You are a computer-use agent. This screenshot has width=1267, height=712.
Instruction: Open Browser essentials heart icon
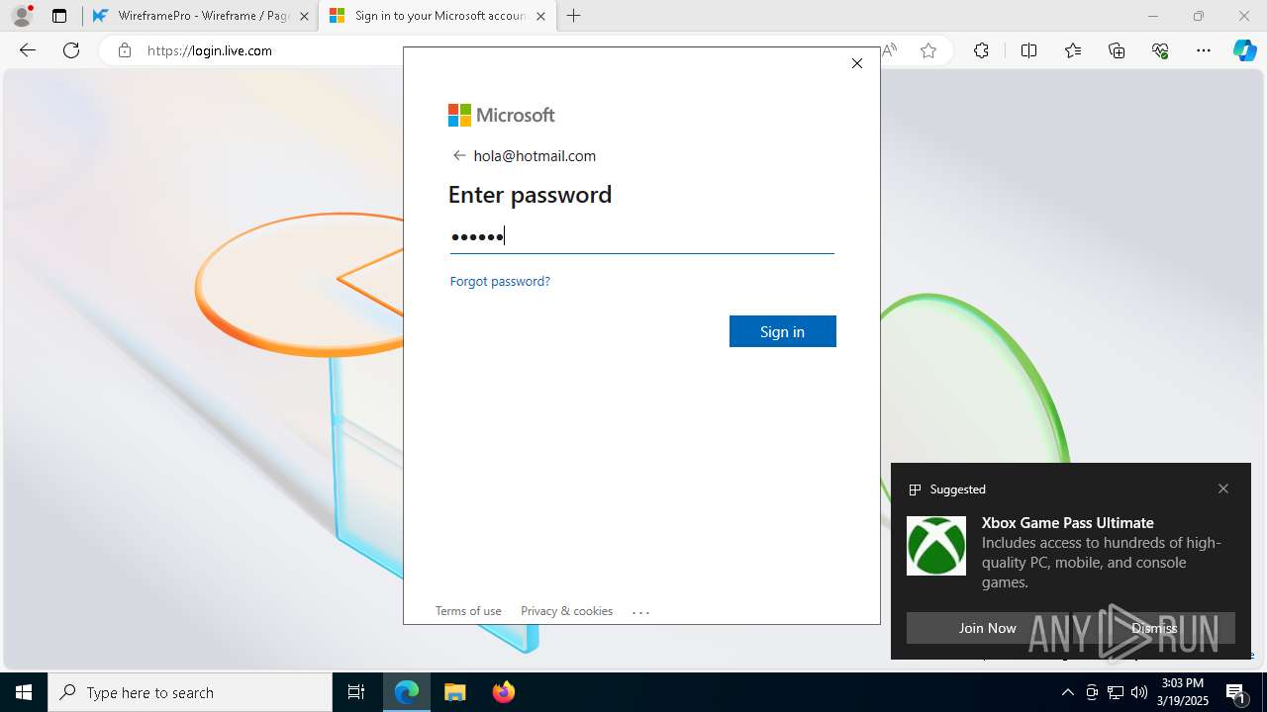[1160, 50]
